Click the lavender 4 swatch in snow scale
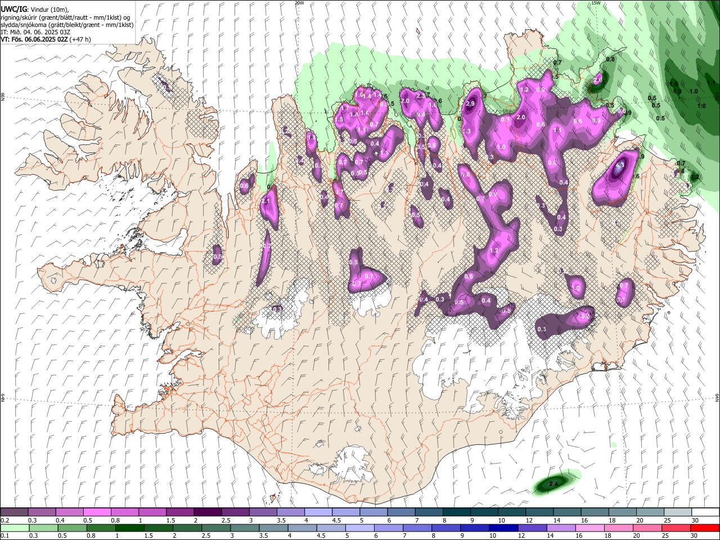 [318, 512]
